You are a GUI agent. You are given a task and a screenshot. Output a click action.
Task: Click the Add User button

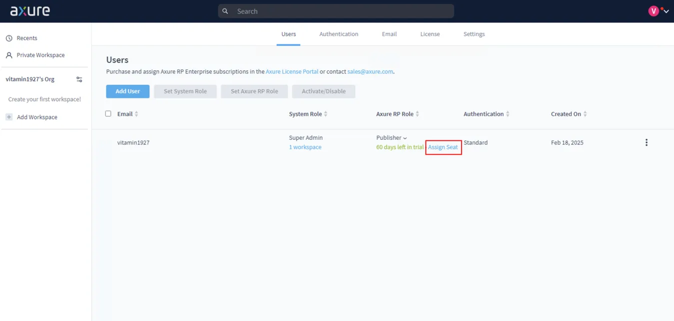pyautogui.click(x=127, y=91)
